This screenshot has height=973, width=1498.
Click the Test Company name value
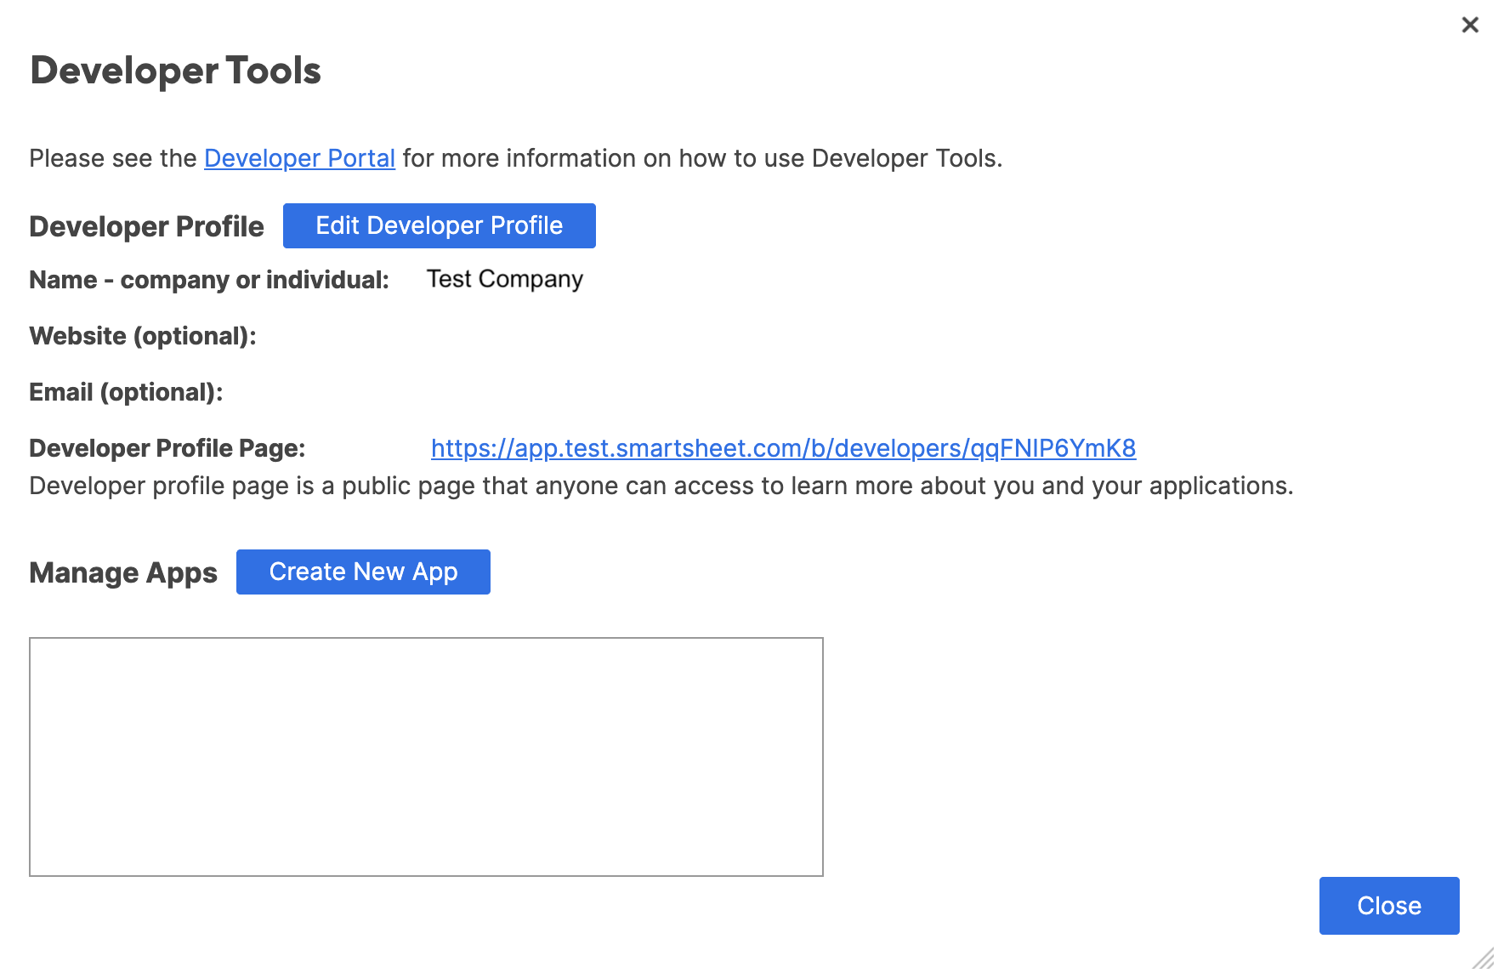tap(504, 280)
